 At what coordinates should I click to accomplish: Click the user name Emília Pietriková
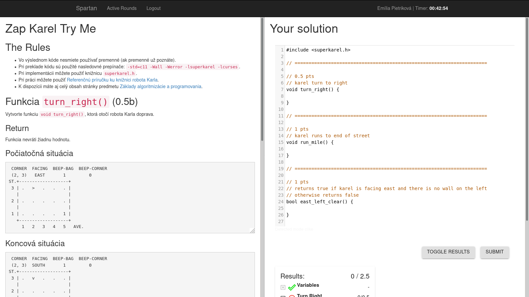pyautogui.click(x=394, y=8)
